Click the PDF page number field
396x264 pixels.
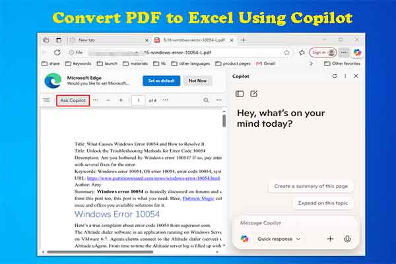click(x=139, y=100)
